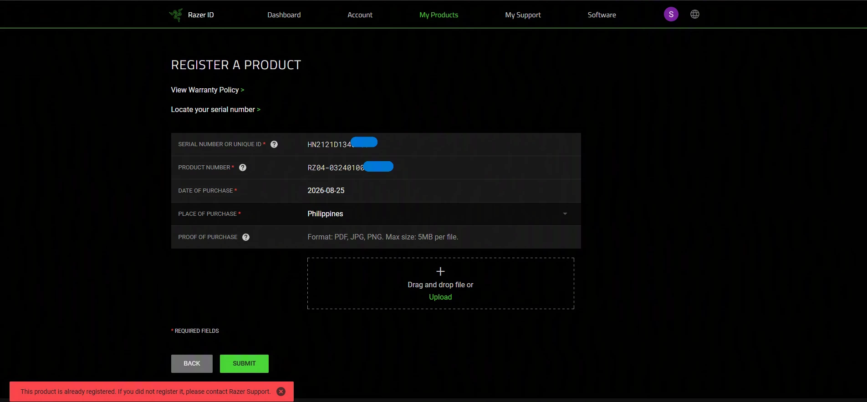Click the plus icon in upload area
This screenshot has height=402, width=867.
point(440,271)
